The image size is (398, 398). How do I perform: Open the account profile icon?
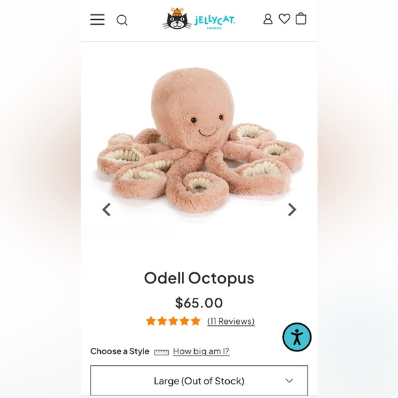pyautogui.click(x=268, y=19)
